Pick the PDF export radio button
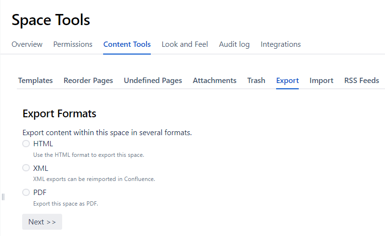385x236 pixels. coord(26,193)
